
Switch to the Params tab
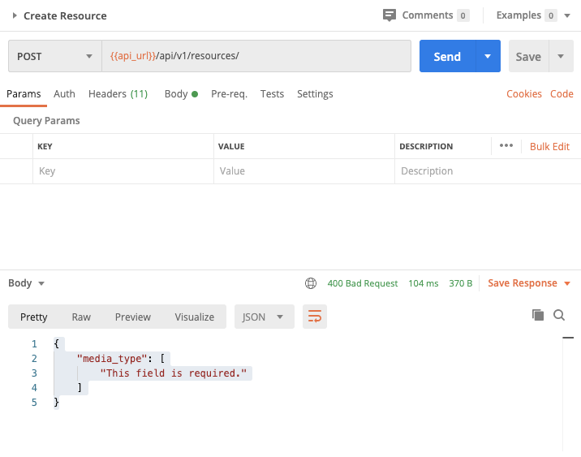coord(24,94)
